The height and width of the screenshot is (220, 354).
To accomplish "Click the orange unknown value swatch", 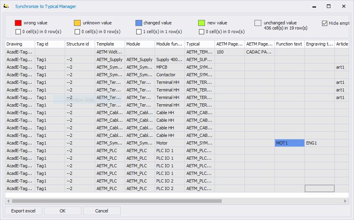I will pos(77,23).
